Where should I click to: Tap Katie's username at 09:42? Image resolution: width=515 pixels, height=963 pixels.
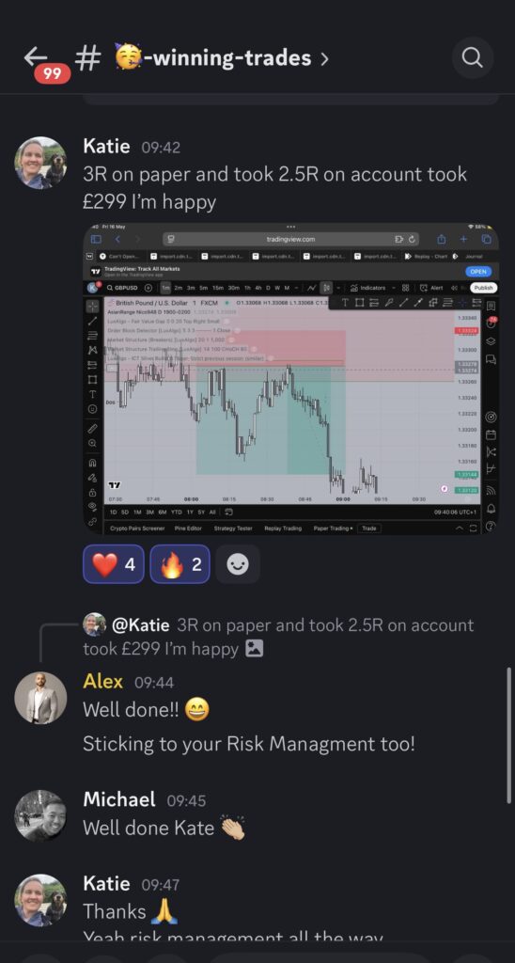click(x=106, y=146)
